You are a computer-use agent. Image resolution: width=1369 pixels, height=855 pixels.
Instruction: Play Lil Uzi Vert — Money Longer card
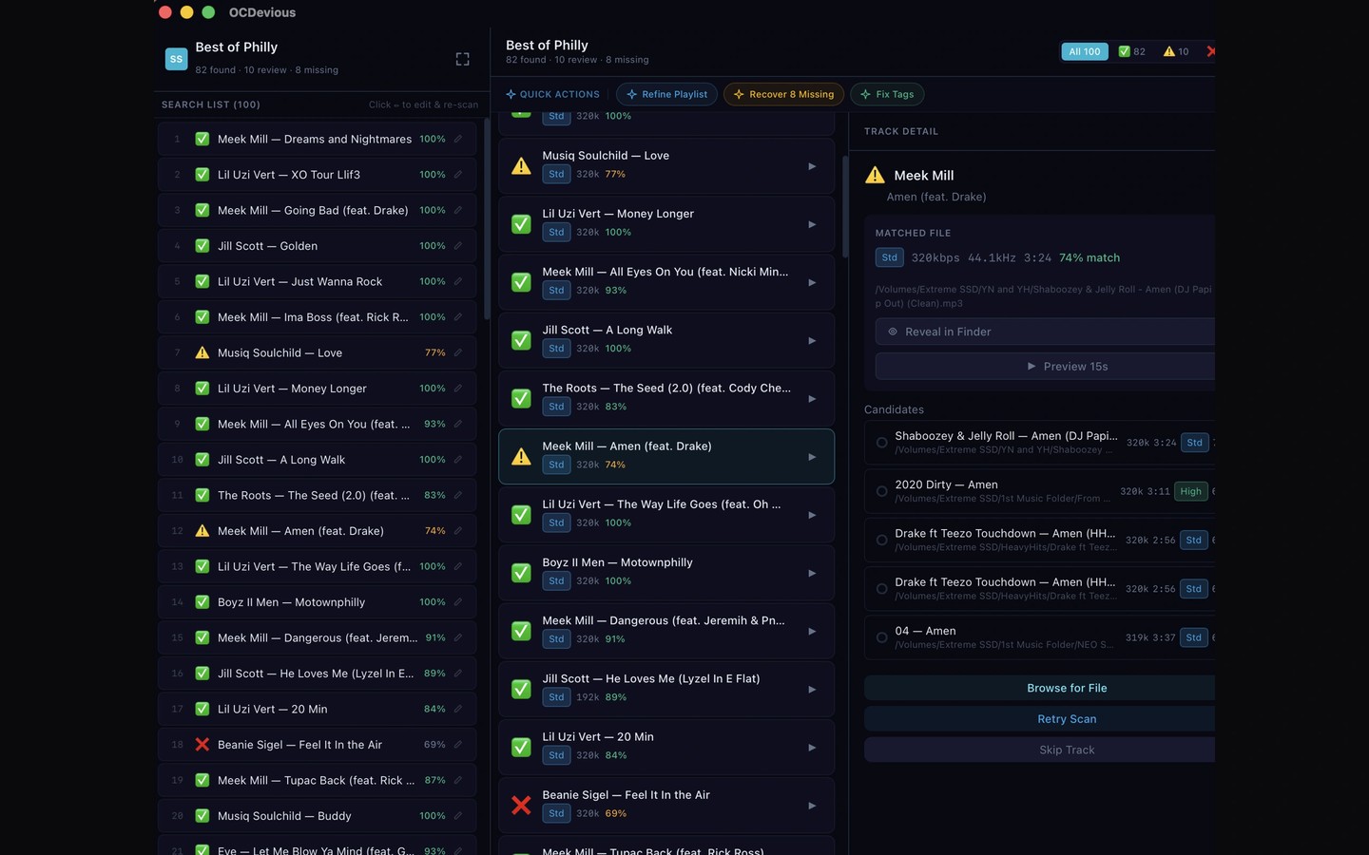[812, 224]
